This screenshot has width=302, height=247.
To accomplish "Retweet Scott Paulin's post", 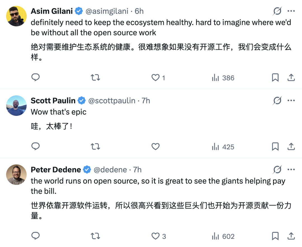I will pyautogui.click(x=95, y=146).
